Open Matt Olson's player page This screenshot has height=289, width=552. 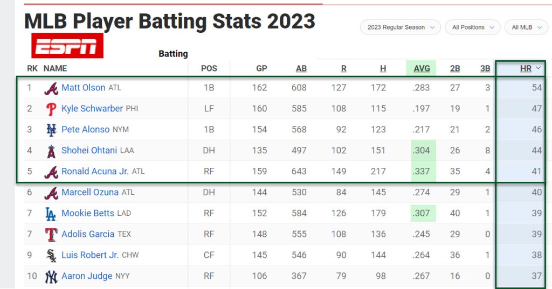point(84,88)
